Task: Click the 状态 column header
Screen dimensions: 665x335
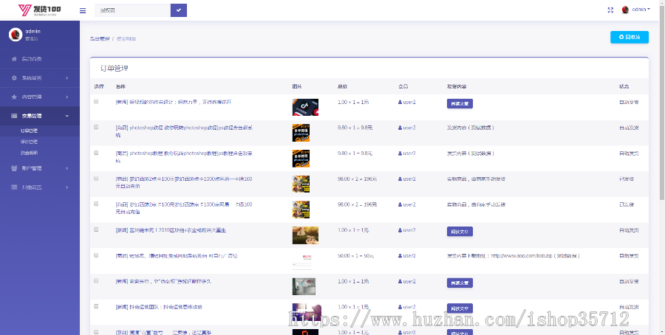Action: (x=624, y=86)
